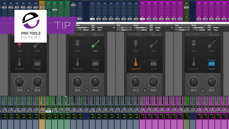Click COMPARE in the Bass-mode plug-in window
Screen dimensions: 229x129
point(86,30)
